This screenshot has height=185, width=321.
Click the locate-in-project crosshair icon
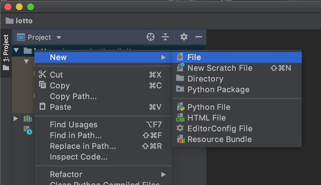coord(151,37)
